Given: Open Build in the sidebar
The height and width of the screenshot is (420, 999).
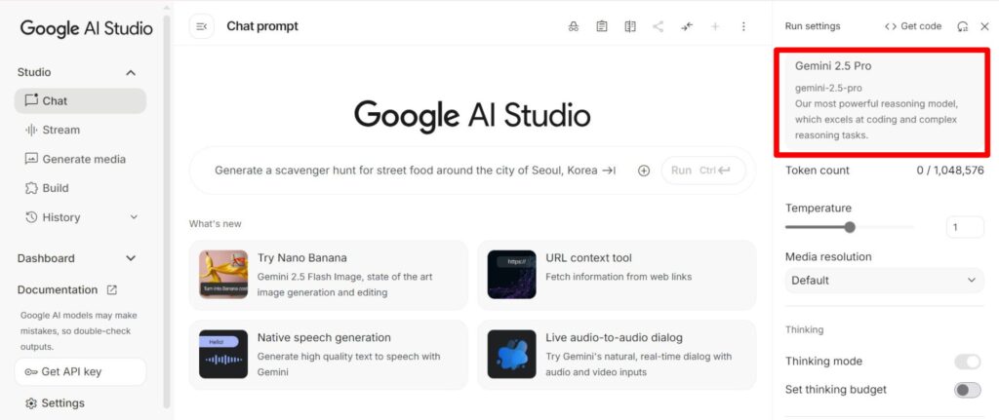Looking at the screenshot, I should pos(80,188).
